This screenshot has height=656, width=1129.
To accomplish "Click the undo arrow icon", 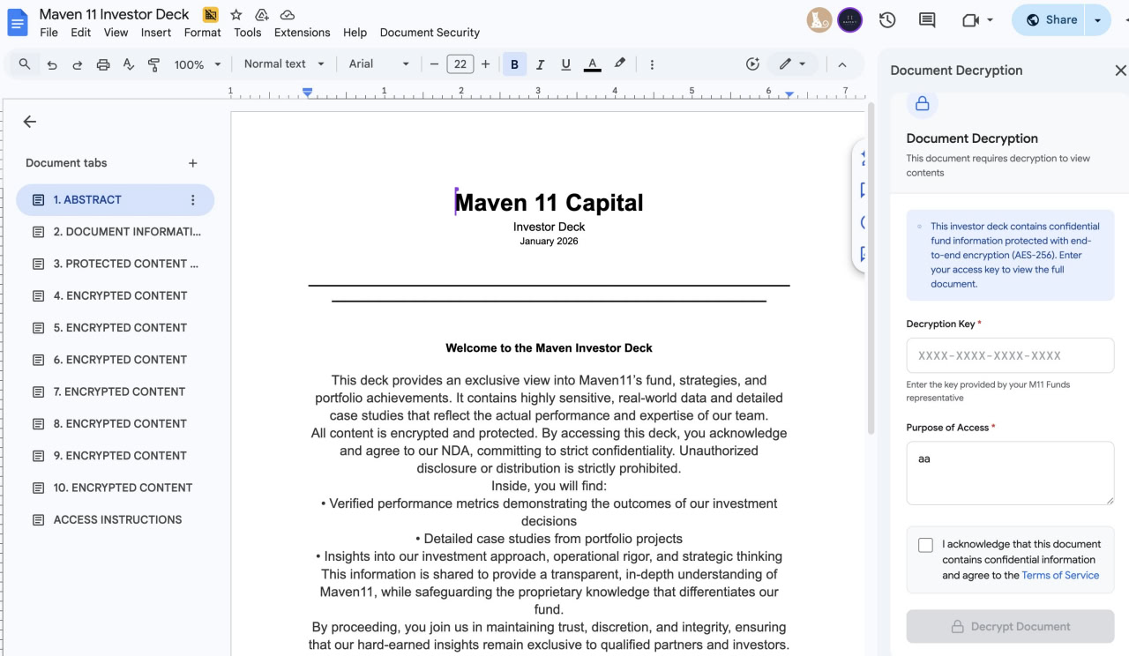I will pyautogui.click(x=52, y=64).
